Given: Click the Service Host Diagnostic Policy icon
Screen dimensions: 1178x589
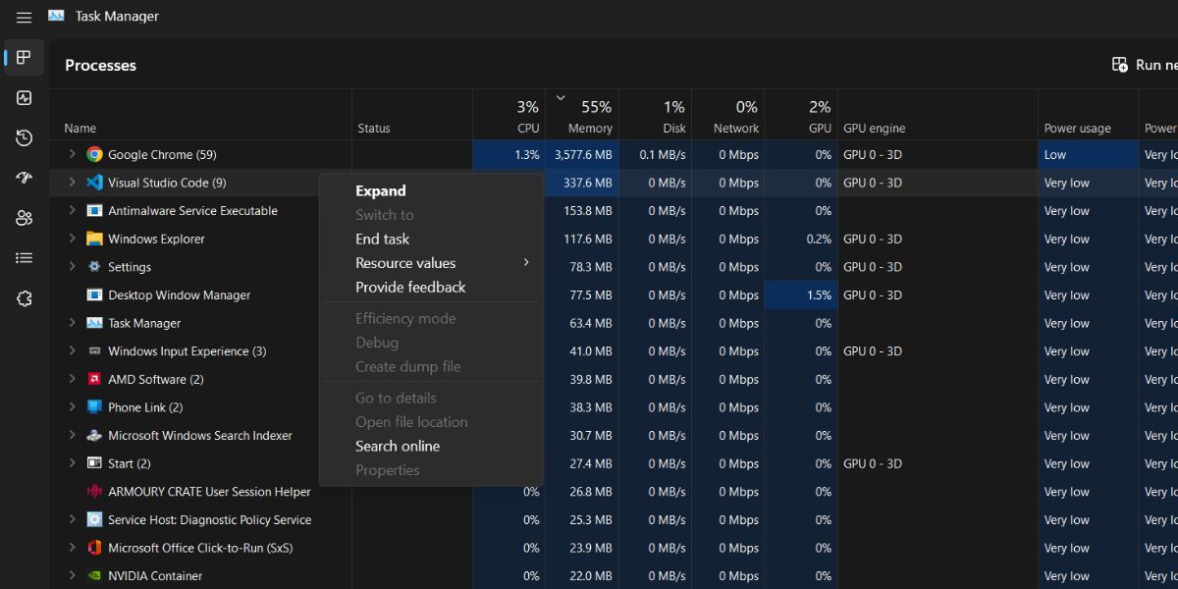Looking at the screenshot, I should [94, 520].
